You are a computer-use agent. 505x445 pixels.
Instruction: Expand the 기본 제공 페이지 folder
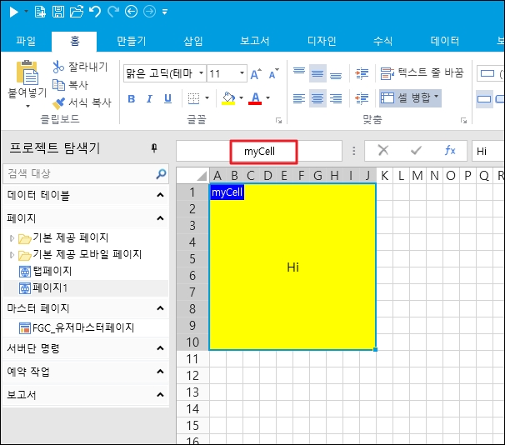tap(12, 238)
